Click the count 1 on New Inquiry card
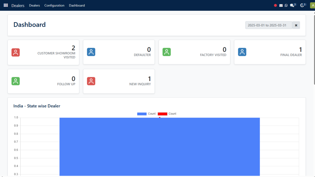Screen dimensions: 315x177 (x=149, y=79)
